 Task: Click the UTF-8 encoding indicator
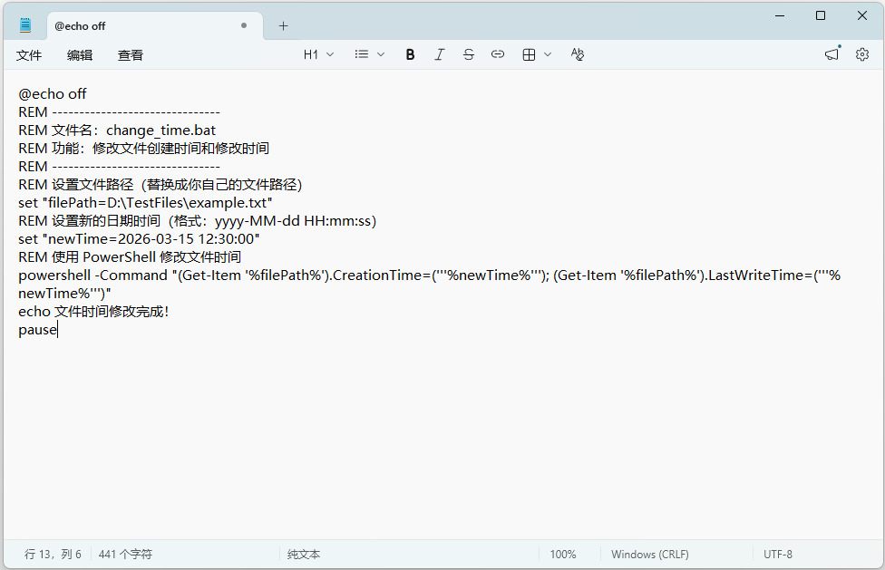pos(778,554)
